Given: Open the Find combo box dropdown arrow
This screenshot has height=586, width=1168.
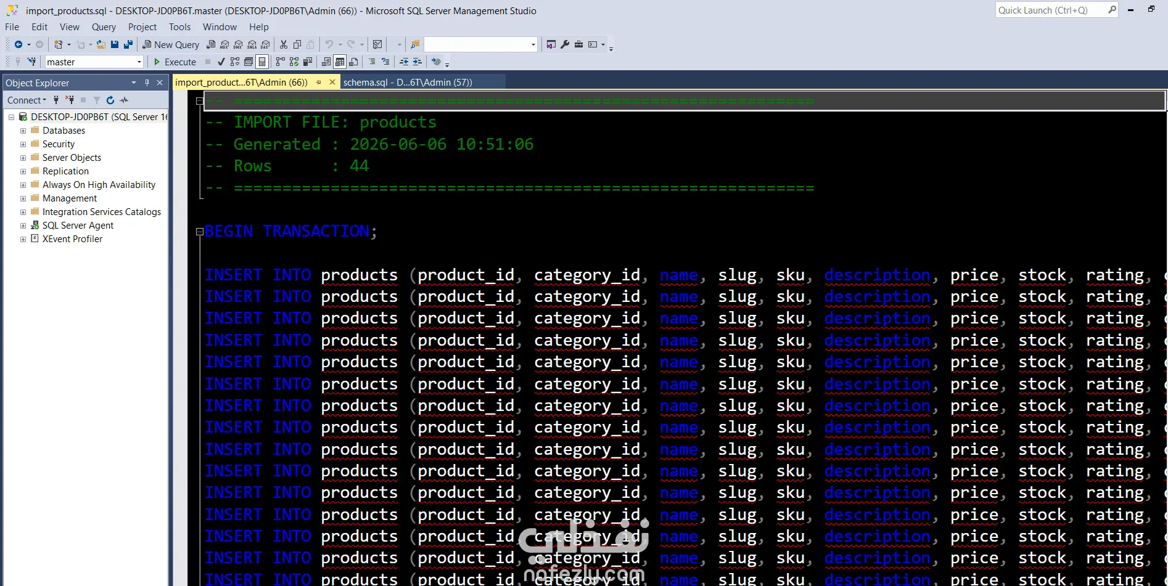Looking at the screenshot, I should 533,44.
